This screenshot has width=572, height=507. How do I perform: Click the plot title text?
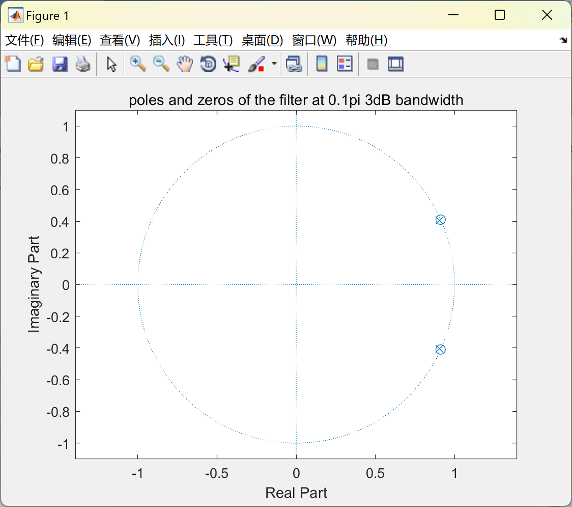click(x=296, y=100)
